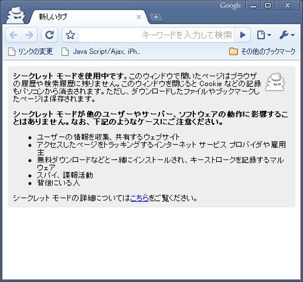Reload the page with refresh button

(50, 35)
